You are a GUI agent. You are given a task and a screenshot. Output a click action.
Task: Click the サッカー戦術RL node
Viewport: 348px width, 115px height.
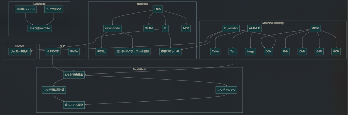19,52
